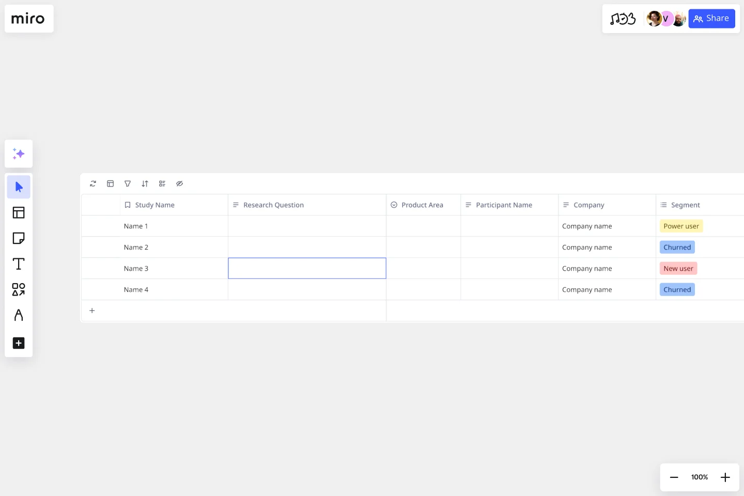Image resolution: width=744 pixels, height=496 pixels.
Task: Open the table filter icon
Action: [128, 184]
